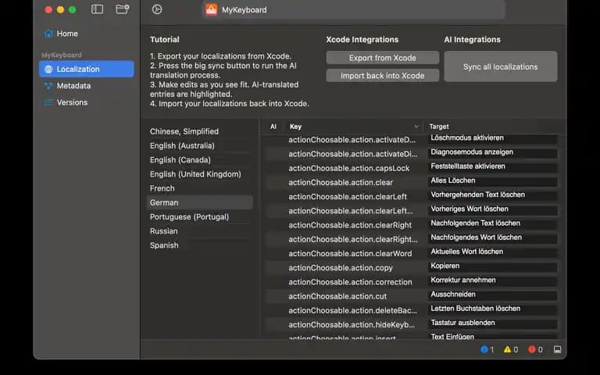Open the Home sidebar item

(x=87, y=34)
